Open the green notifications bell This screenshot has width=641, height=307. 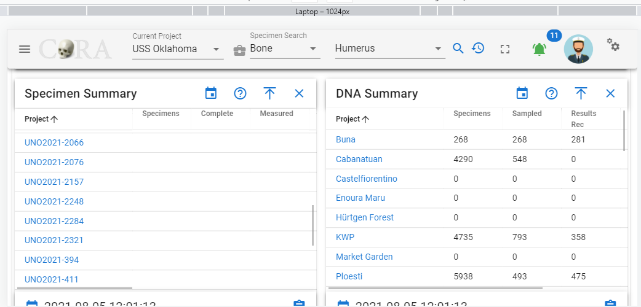pos(539,49)
